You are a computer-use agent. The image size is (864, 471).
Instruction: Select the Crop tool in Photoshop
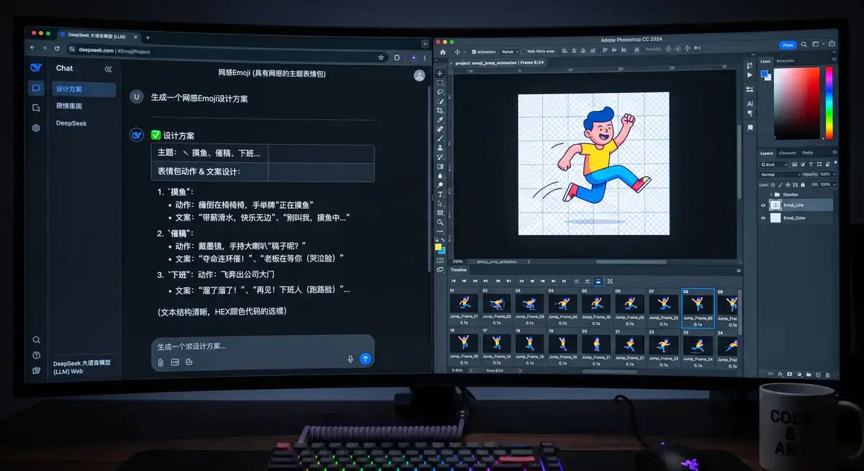click(440, 110)
